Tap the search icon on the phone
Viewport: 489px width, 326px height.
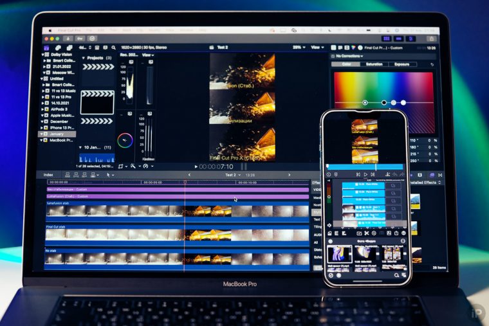(x=396, y=275)
